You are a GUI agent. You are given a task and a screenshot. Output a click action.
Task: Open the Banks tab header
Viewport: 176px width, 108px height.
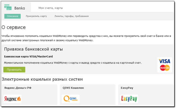16,7
